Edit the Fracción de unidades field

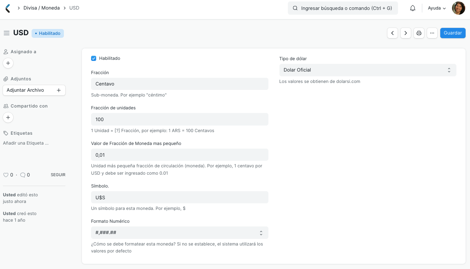tap(180, 119)
